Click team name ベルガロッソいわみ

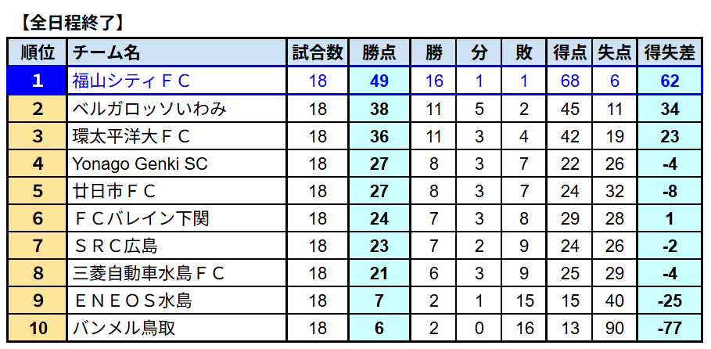[x=149, y=109]
